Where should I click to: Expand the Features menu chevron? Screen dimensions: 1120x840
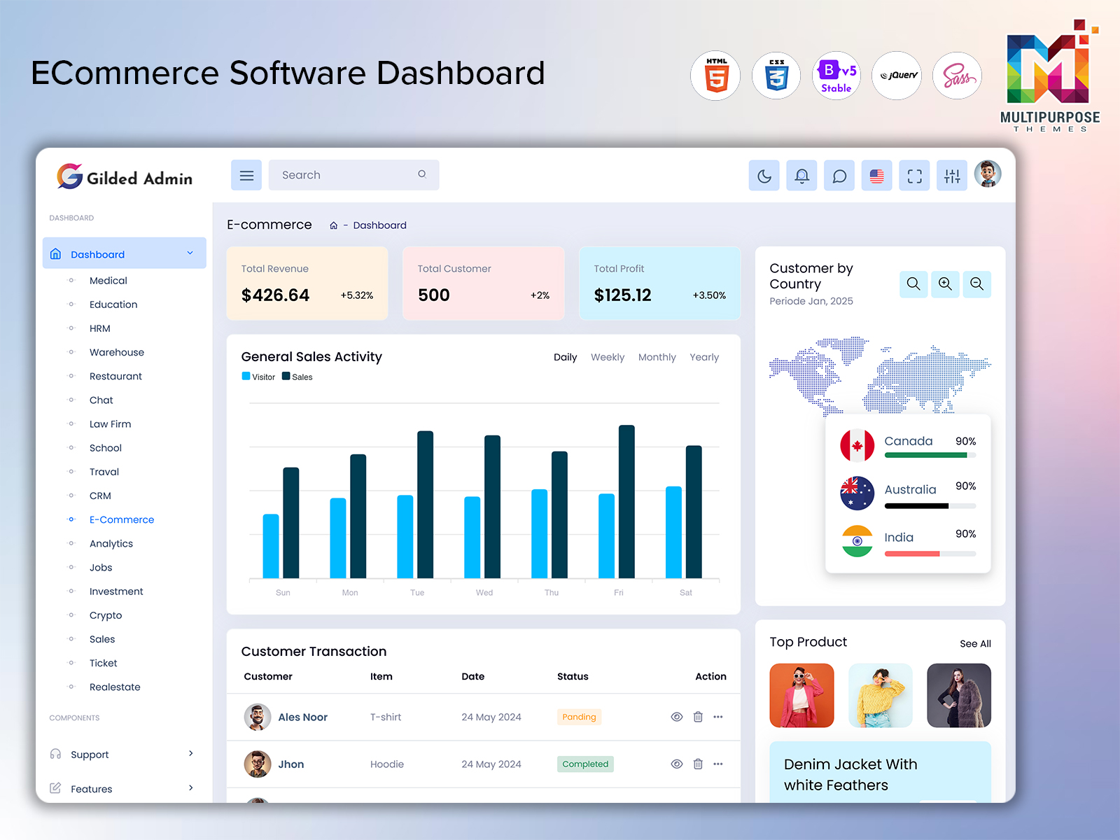[191, 787]
